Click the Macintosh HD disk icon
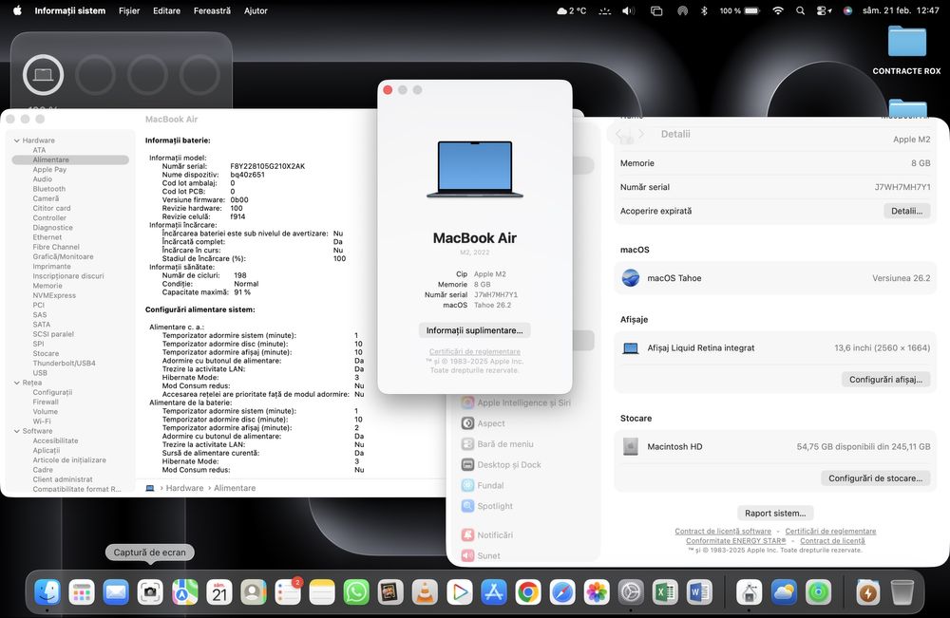The image size is (950, 618). [631, 447]
